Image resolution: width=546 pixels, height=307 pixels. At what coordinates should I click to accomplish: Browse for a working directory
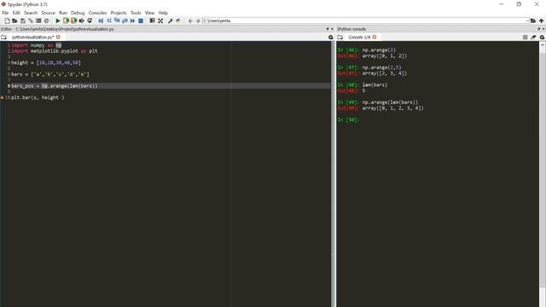[533, 20]
